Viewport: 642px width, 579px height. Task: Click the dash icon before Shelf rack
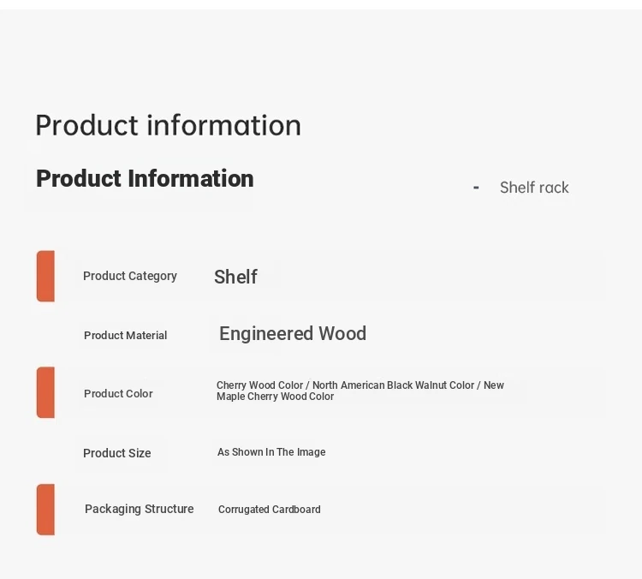476,188
